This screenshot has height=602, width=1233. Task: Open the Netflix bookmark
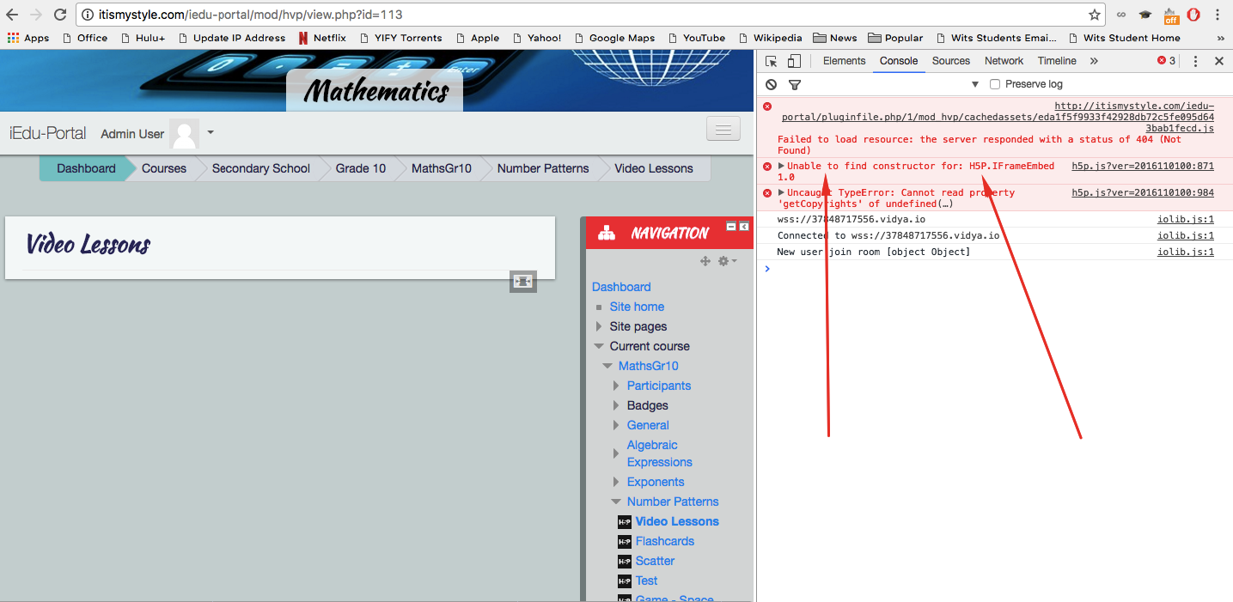tap(321, 38)
